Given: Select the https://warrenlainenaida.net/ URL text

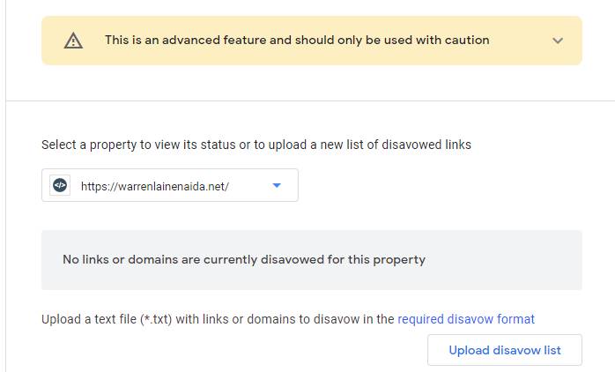Looking at the screenshot, I should point(155,186).
